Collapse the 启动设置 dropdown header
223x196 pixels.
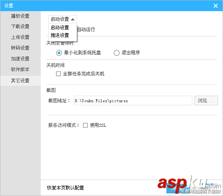63,19
